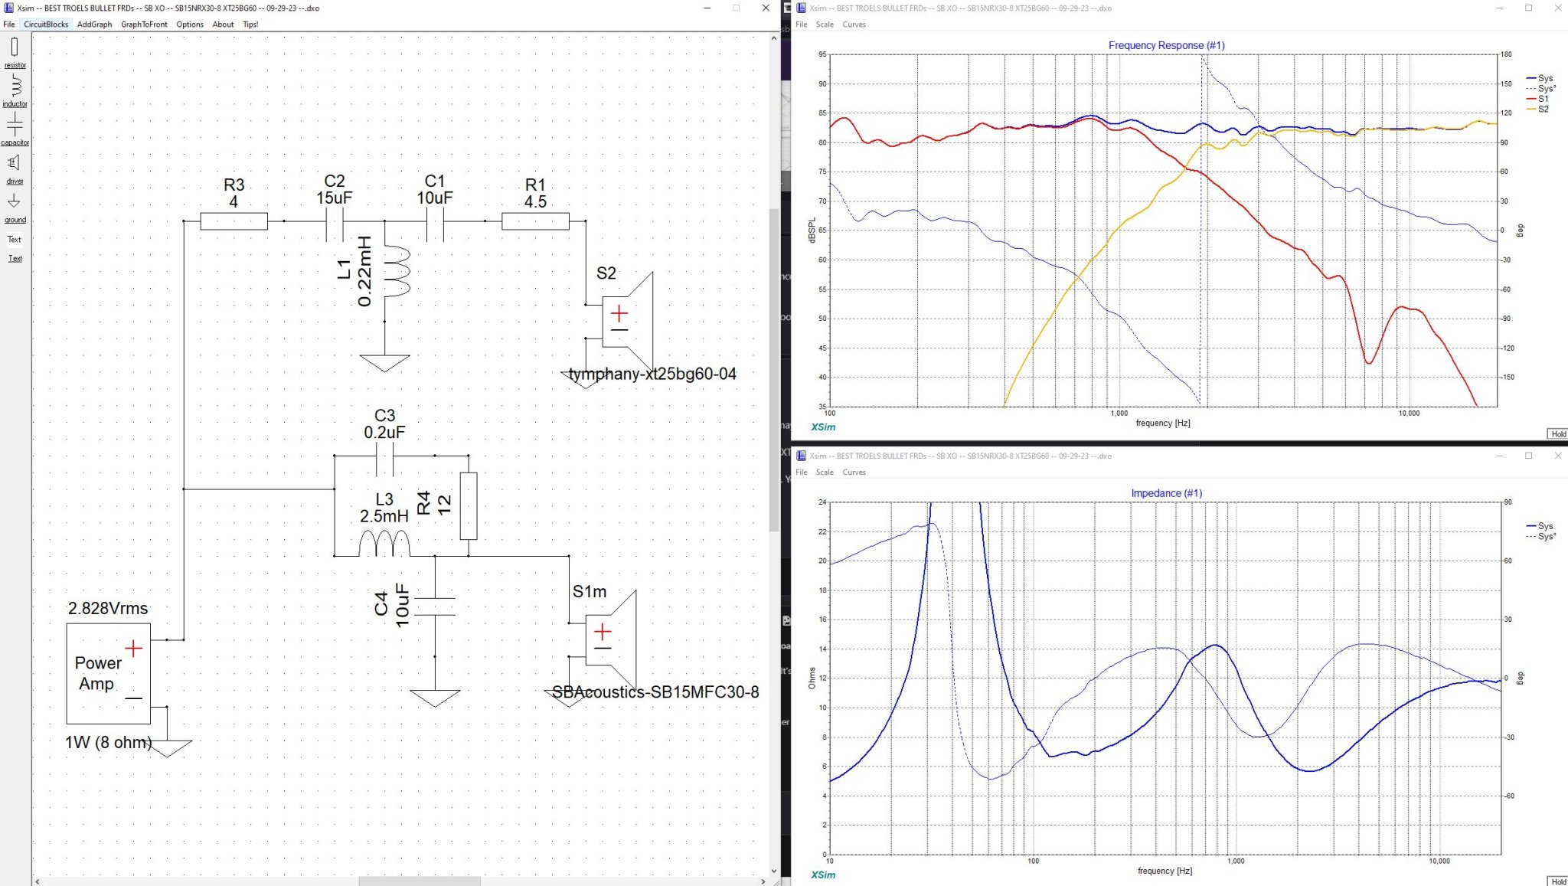Click the S2 yellow legend entry
Image resolution: width=1568 pixels, height=886 pixels.
click(x=1537, y=109)
